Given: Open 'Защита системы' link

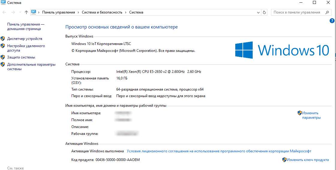Looking at the screenshot, I should click(21, 57).
